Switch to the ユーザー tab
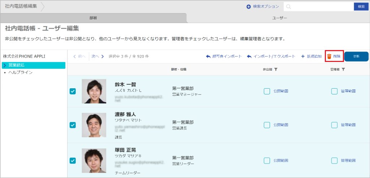Viewport: 370px width, 178px height. click(279, 18)
